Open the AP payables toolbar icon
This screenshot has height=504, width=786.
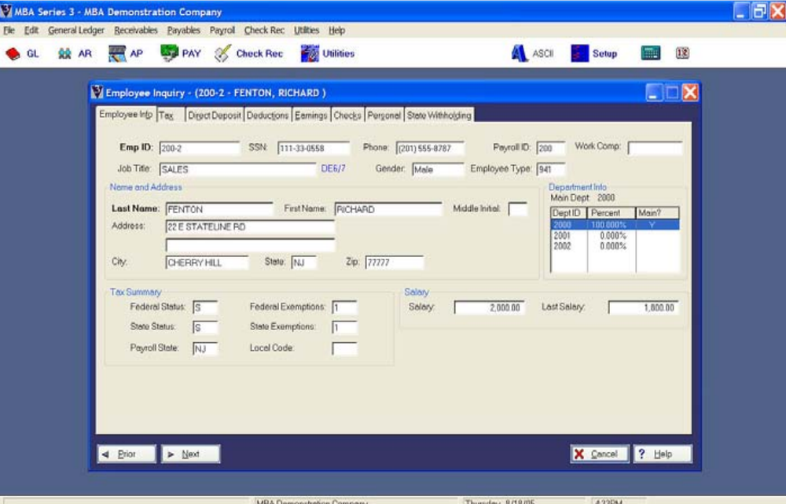[126, 53]
